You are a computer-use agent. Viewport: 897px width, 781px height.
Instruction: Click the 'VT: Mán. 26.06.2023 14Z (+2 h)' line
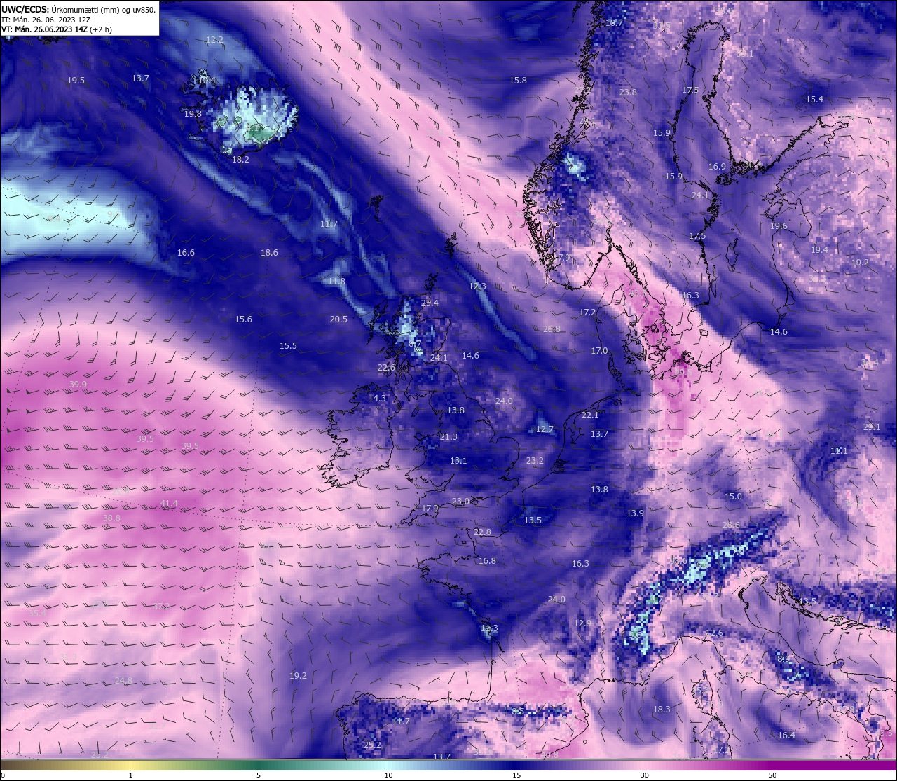(57, 29)
